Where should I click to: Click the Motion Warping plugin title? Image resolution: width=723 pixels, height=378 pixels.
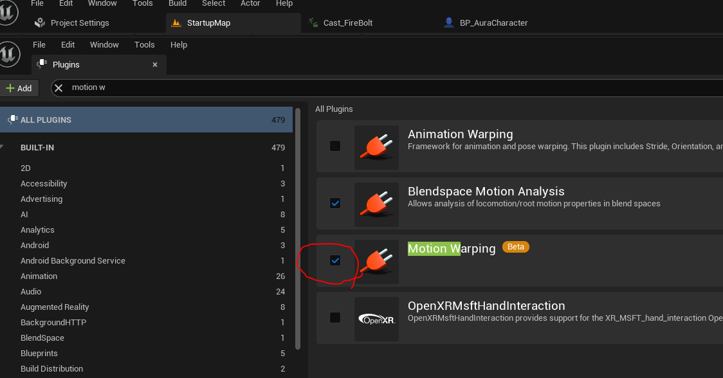[x=452, y=249]
